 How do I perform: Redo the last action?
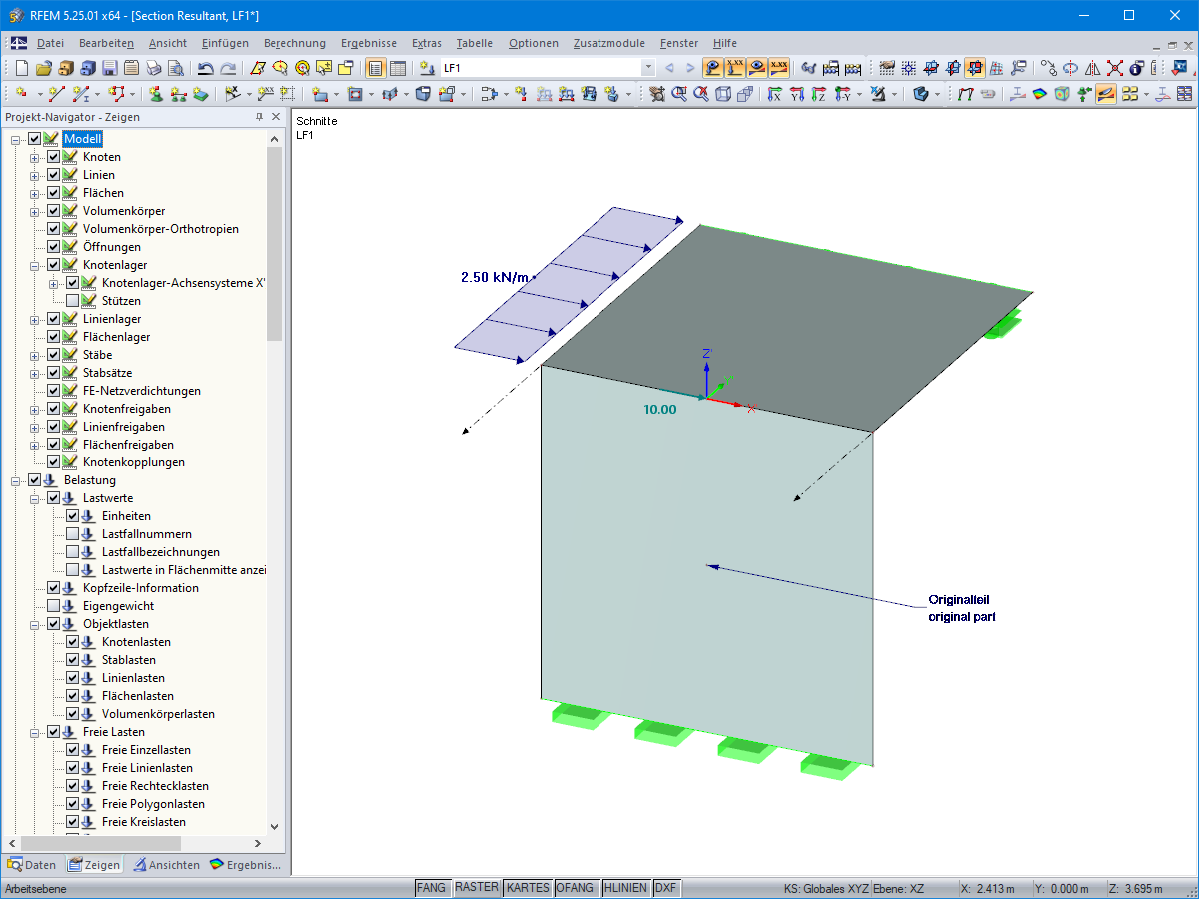[228, 68]
